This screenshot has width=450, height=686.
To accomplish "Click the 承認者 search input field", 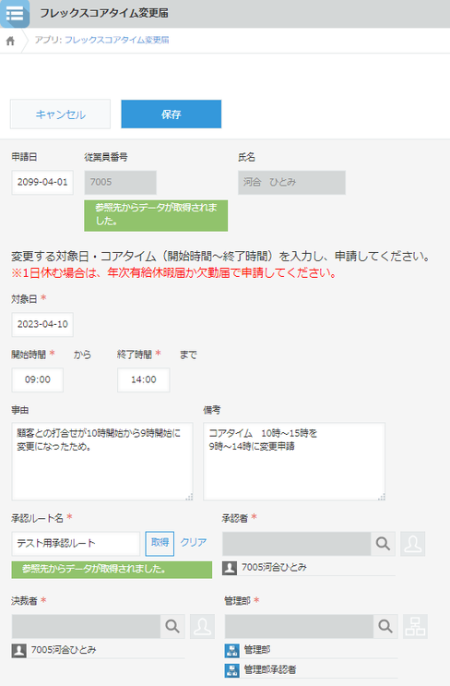I will (297, 544).
